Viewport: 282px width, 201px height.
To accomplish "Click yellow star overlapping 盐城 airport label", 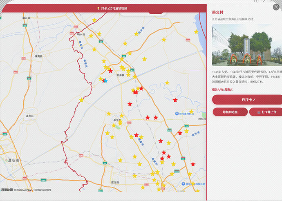I will click(192, 183).
